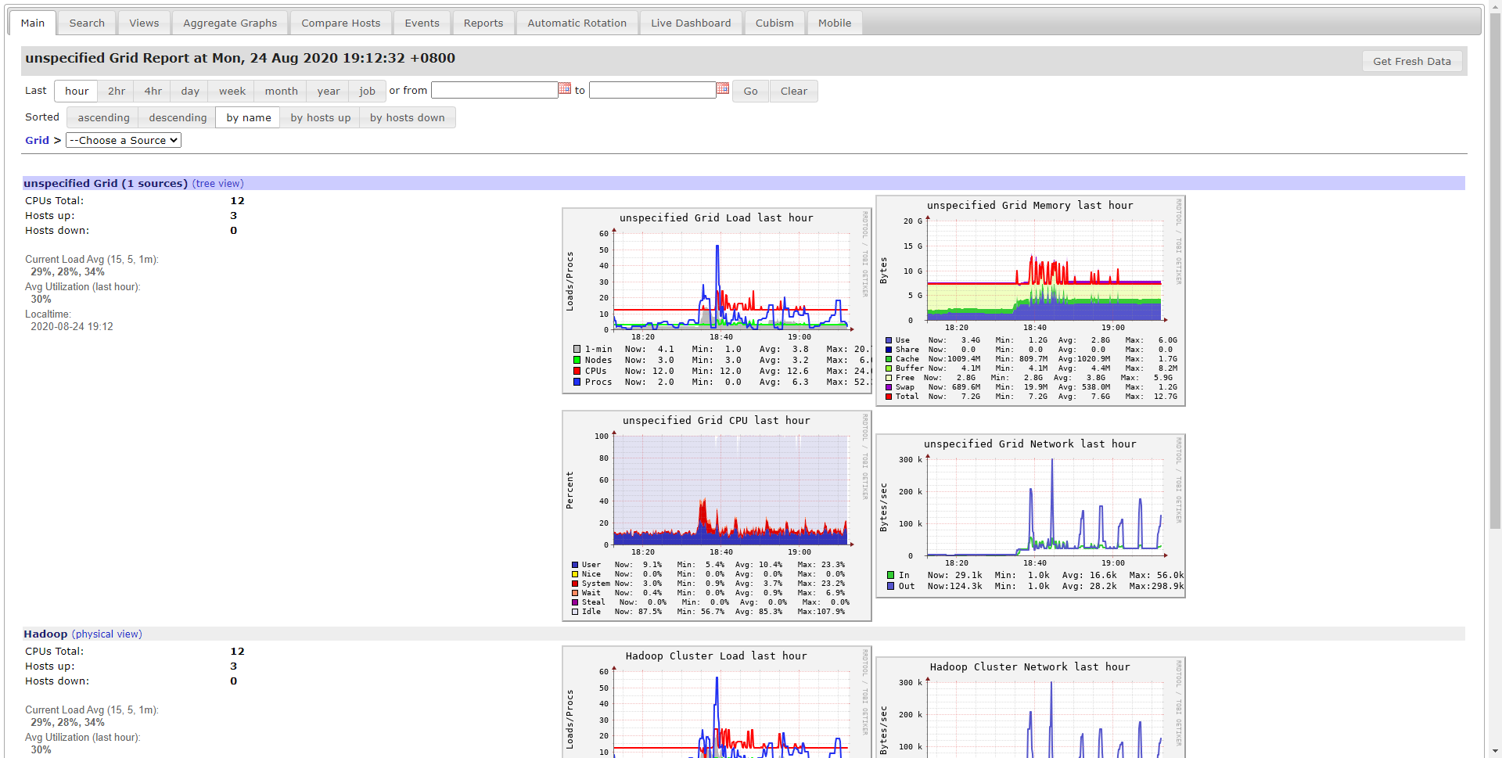Open the Hadoop Cluster Network graph

(1030, 707)
